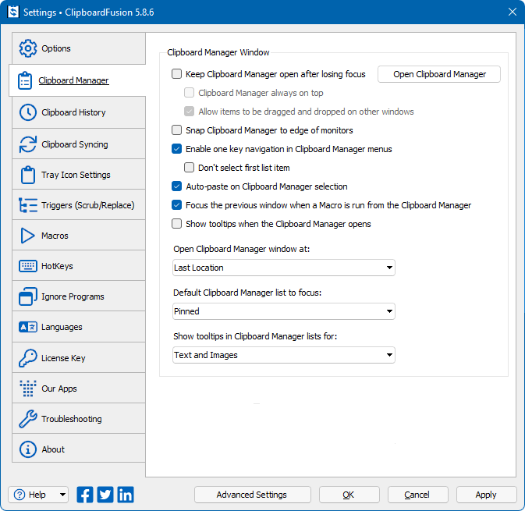Click the Ignore Programs windows icon
Image resolution: width=525 pixels, height=511 pixels.
pos(28,296)
